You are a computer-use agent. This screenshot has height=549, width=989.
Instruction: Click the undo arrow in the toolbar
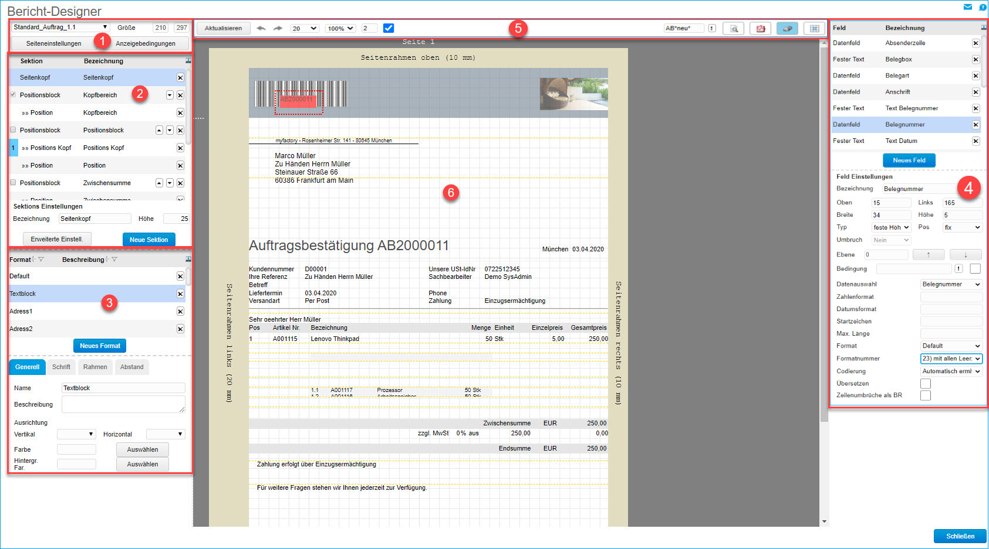pyautogui.click(x=261, y=28)
